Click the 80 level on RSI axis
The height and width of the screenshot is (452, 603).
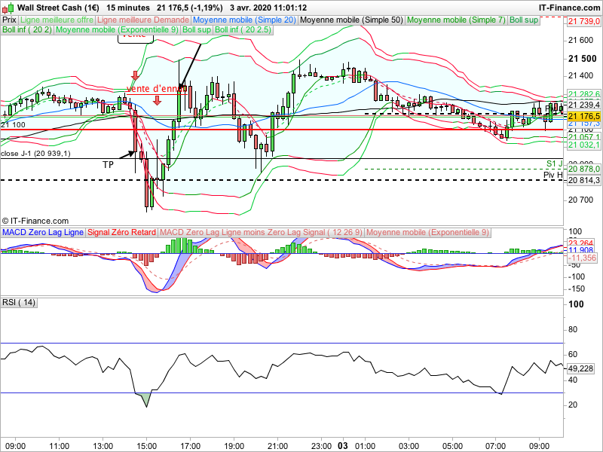[573, 329]
